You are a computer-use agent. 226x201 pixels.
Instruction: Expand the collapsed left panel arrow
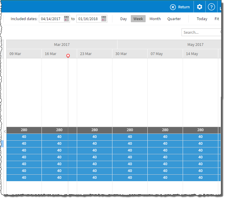5,131
